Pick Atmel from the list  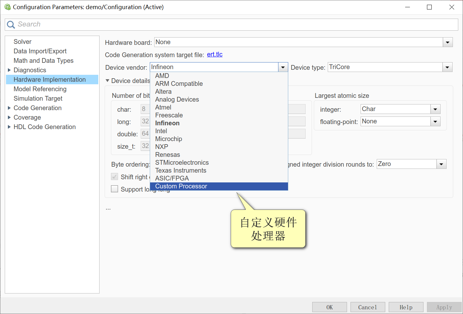[219, 107]
